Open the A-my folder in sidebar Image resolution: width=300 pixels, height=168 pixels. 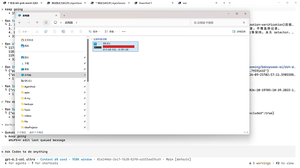(26, 98)
